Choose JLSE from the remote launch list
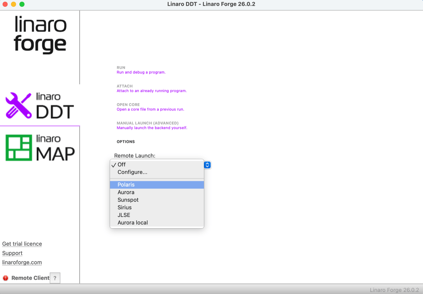 pyautogui.click(x=157, y=215)
